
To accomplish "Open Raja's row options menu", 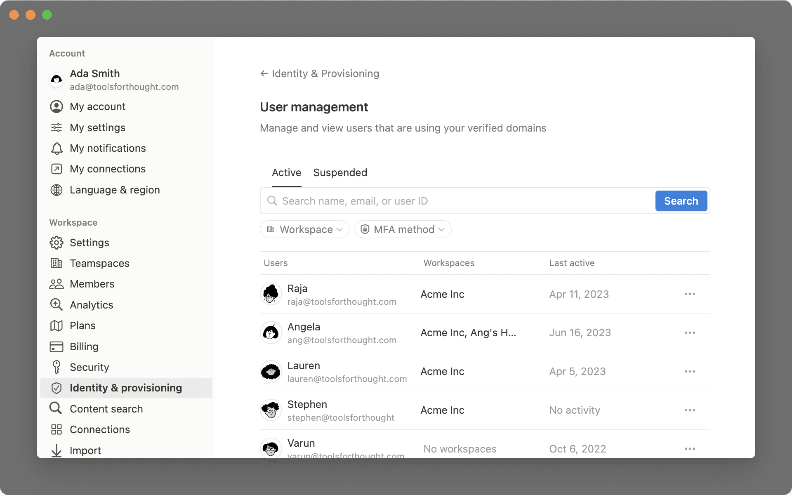I will click(690, 294).
